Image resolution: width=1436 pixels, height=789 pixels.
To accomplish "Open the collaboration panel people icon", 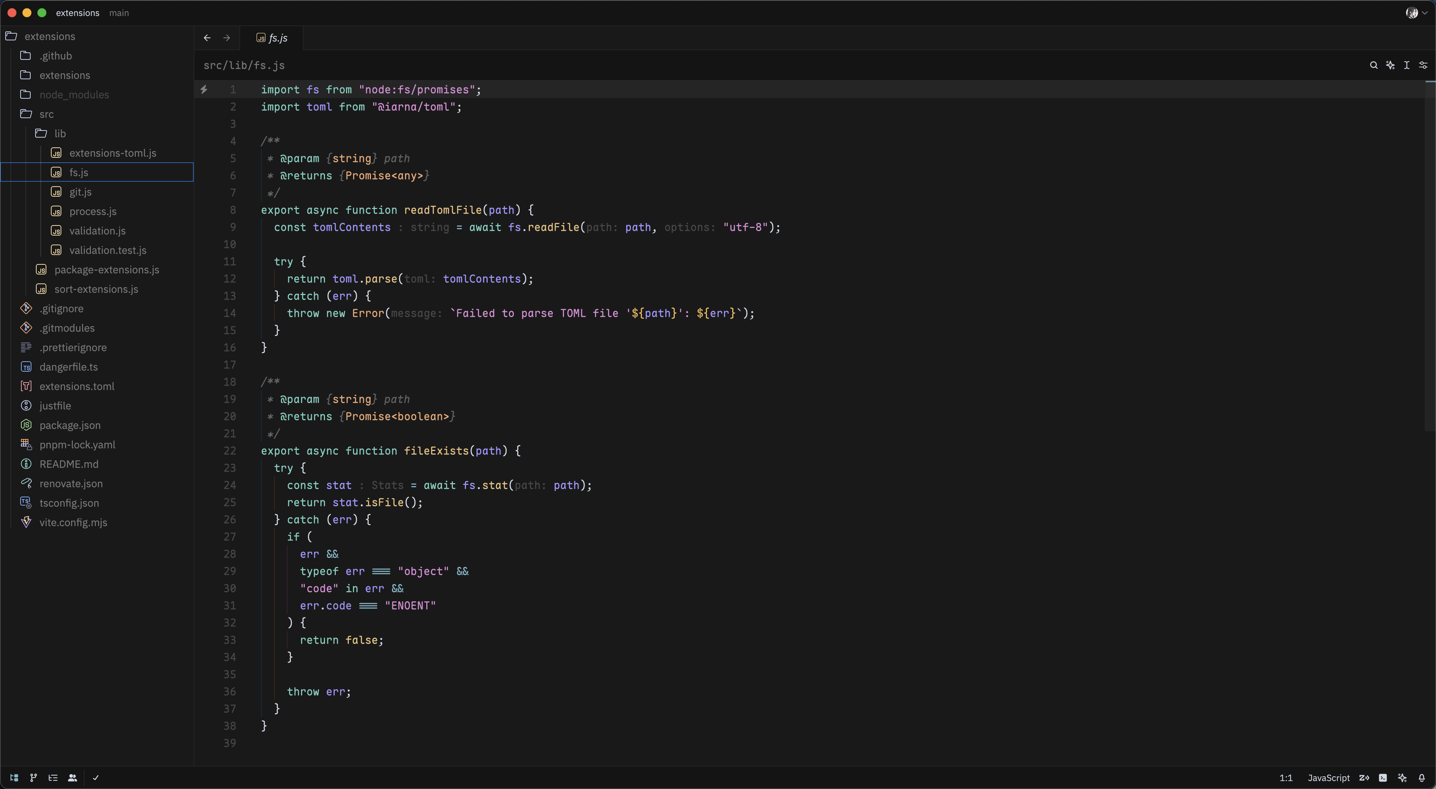I will 73,777.
